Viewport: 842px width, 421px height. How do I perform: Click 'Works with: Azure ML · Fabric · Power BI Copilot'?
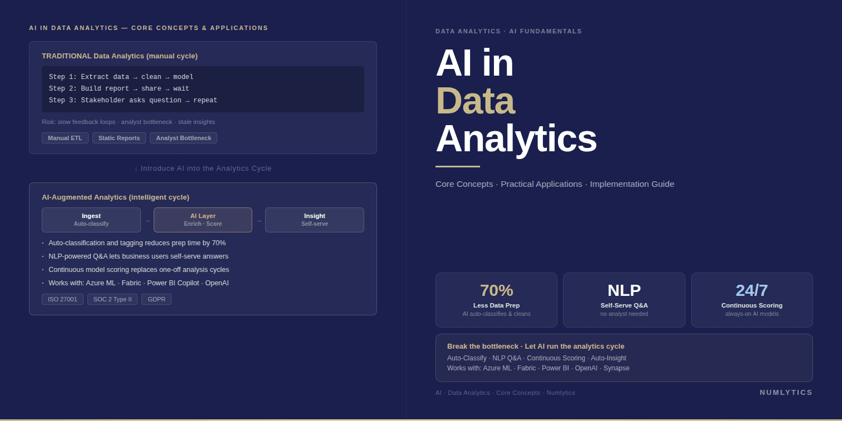pyautogui.click(x=139, y=283)
